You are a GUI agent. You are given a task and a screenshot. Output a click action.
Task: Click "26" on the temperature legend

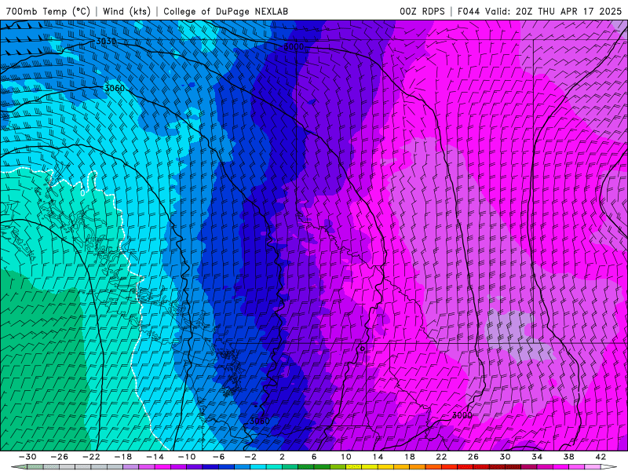coord(473,457)
